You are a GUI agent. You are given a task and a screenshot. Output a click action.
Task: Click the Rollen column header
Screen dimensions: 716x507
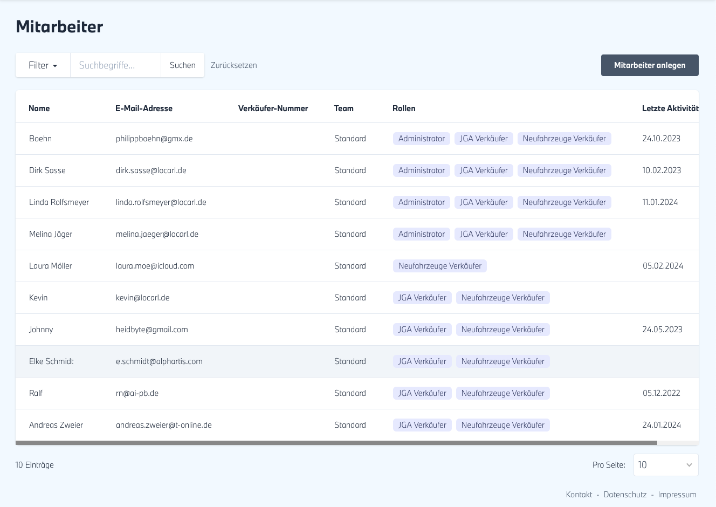tap(403, 108)
